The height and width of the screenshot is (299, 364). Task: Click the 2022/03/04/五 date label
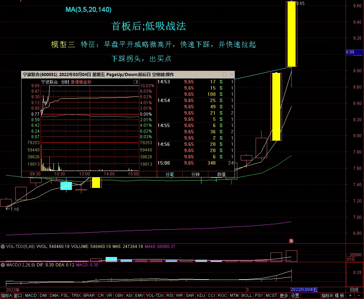pos(304,290)
